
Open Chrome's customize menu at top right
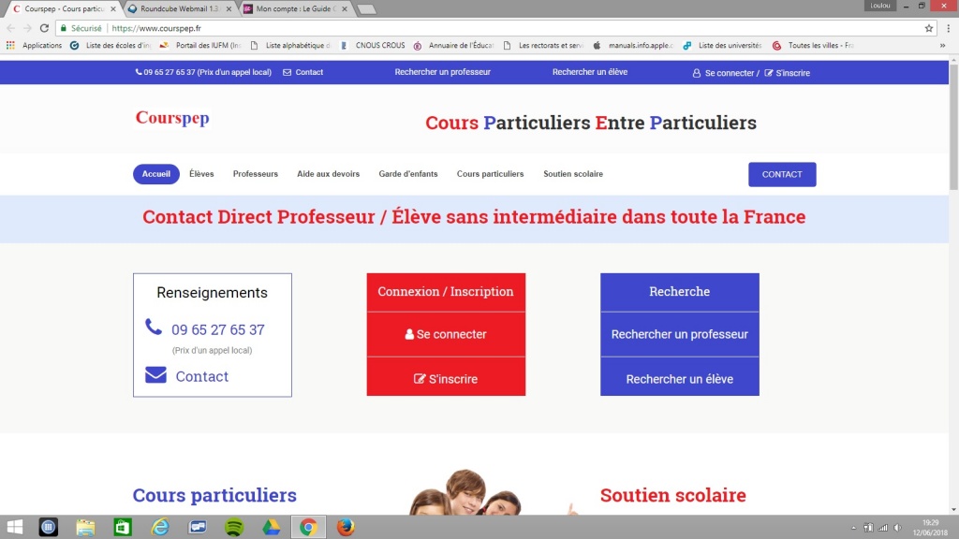pos(949,28)
